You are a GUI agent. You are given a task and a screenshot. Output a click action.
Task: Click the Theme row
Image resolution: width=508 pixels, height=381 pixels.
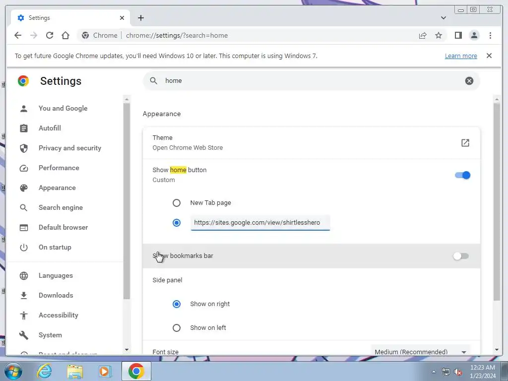[x=311, y=142]
